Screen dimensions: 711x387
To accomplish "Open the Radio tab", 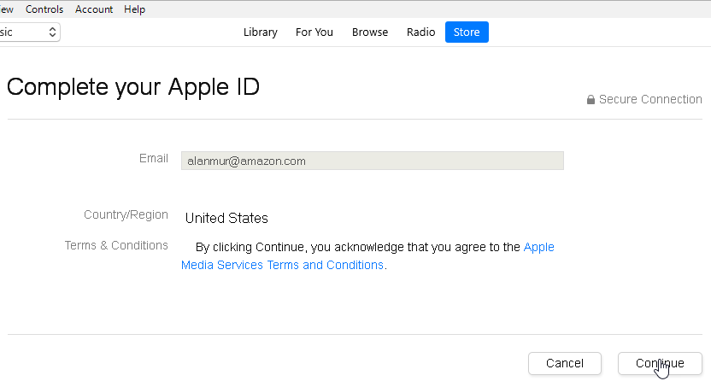I will click(420, 32).
